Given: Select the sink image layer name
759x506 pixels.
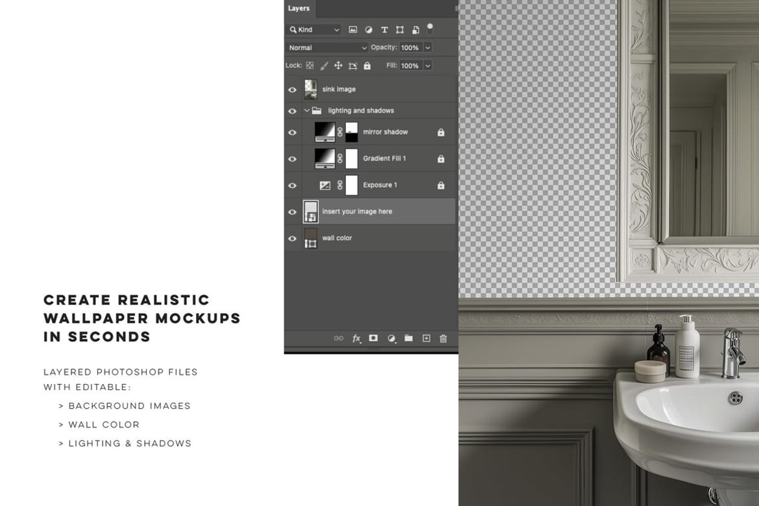Looking at the screenshot, I should [339, 89].
